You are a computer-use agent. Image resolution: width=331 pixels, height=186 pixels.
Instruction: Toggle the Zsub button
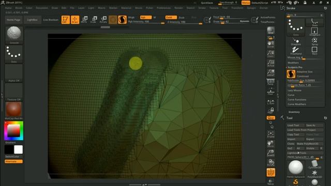point(182,18)
